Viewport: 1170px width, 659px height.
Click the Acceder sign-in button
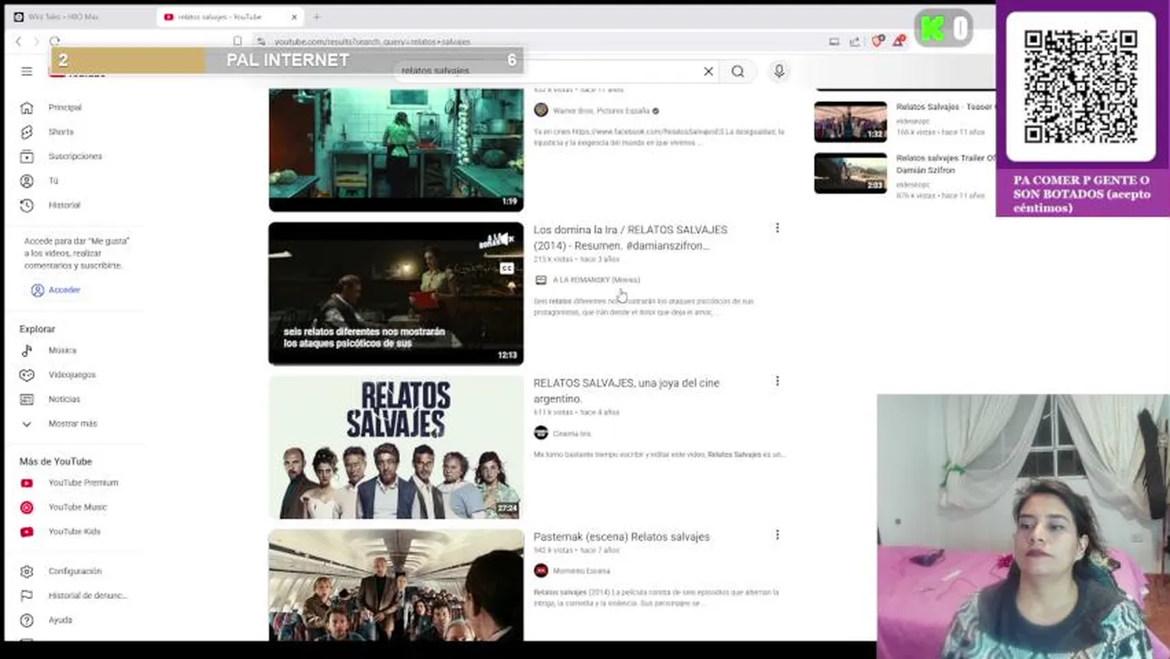coord(56,290)
